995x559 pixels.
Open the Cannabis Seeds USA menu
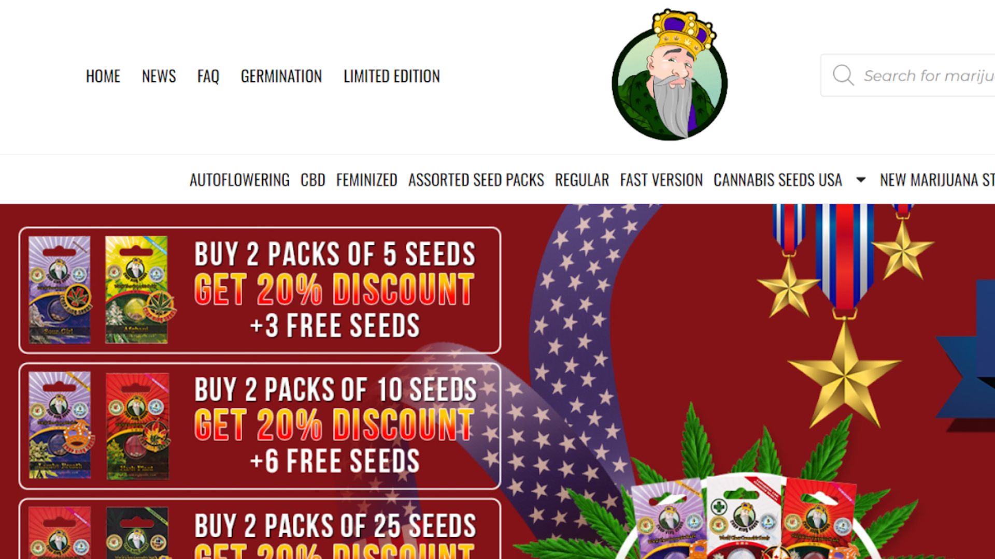pos(777,180)
